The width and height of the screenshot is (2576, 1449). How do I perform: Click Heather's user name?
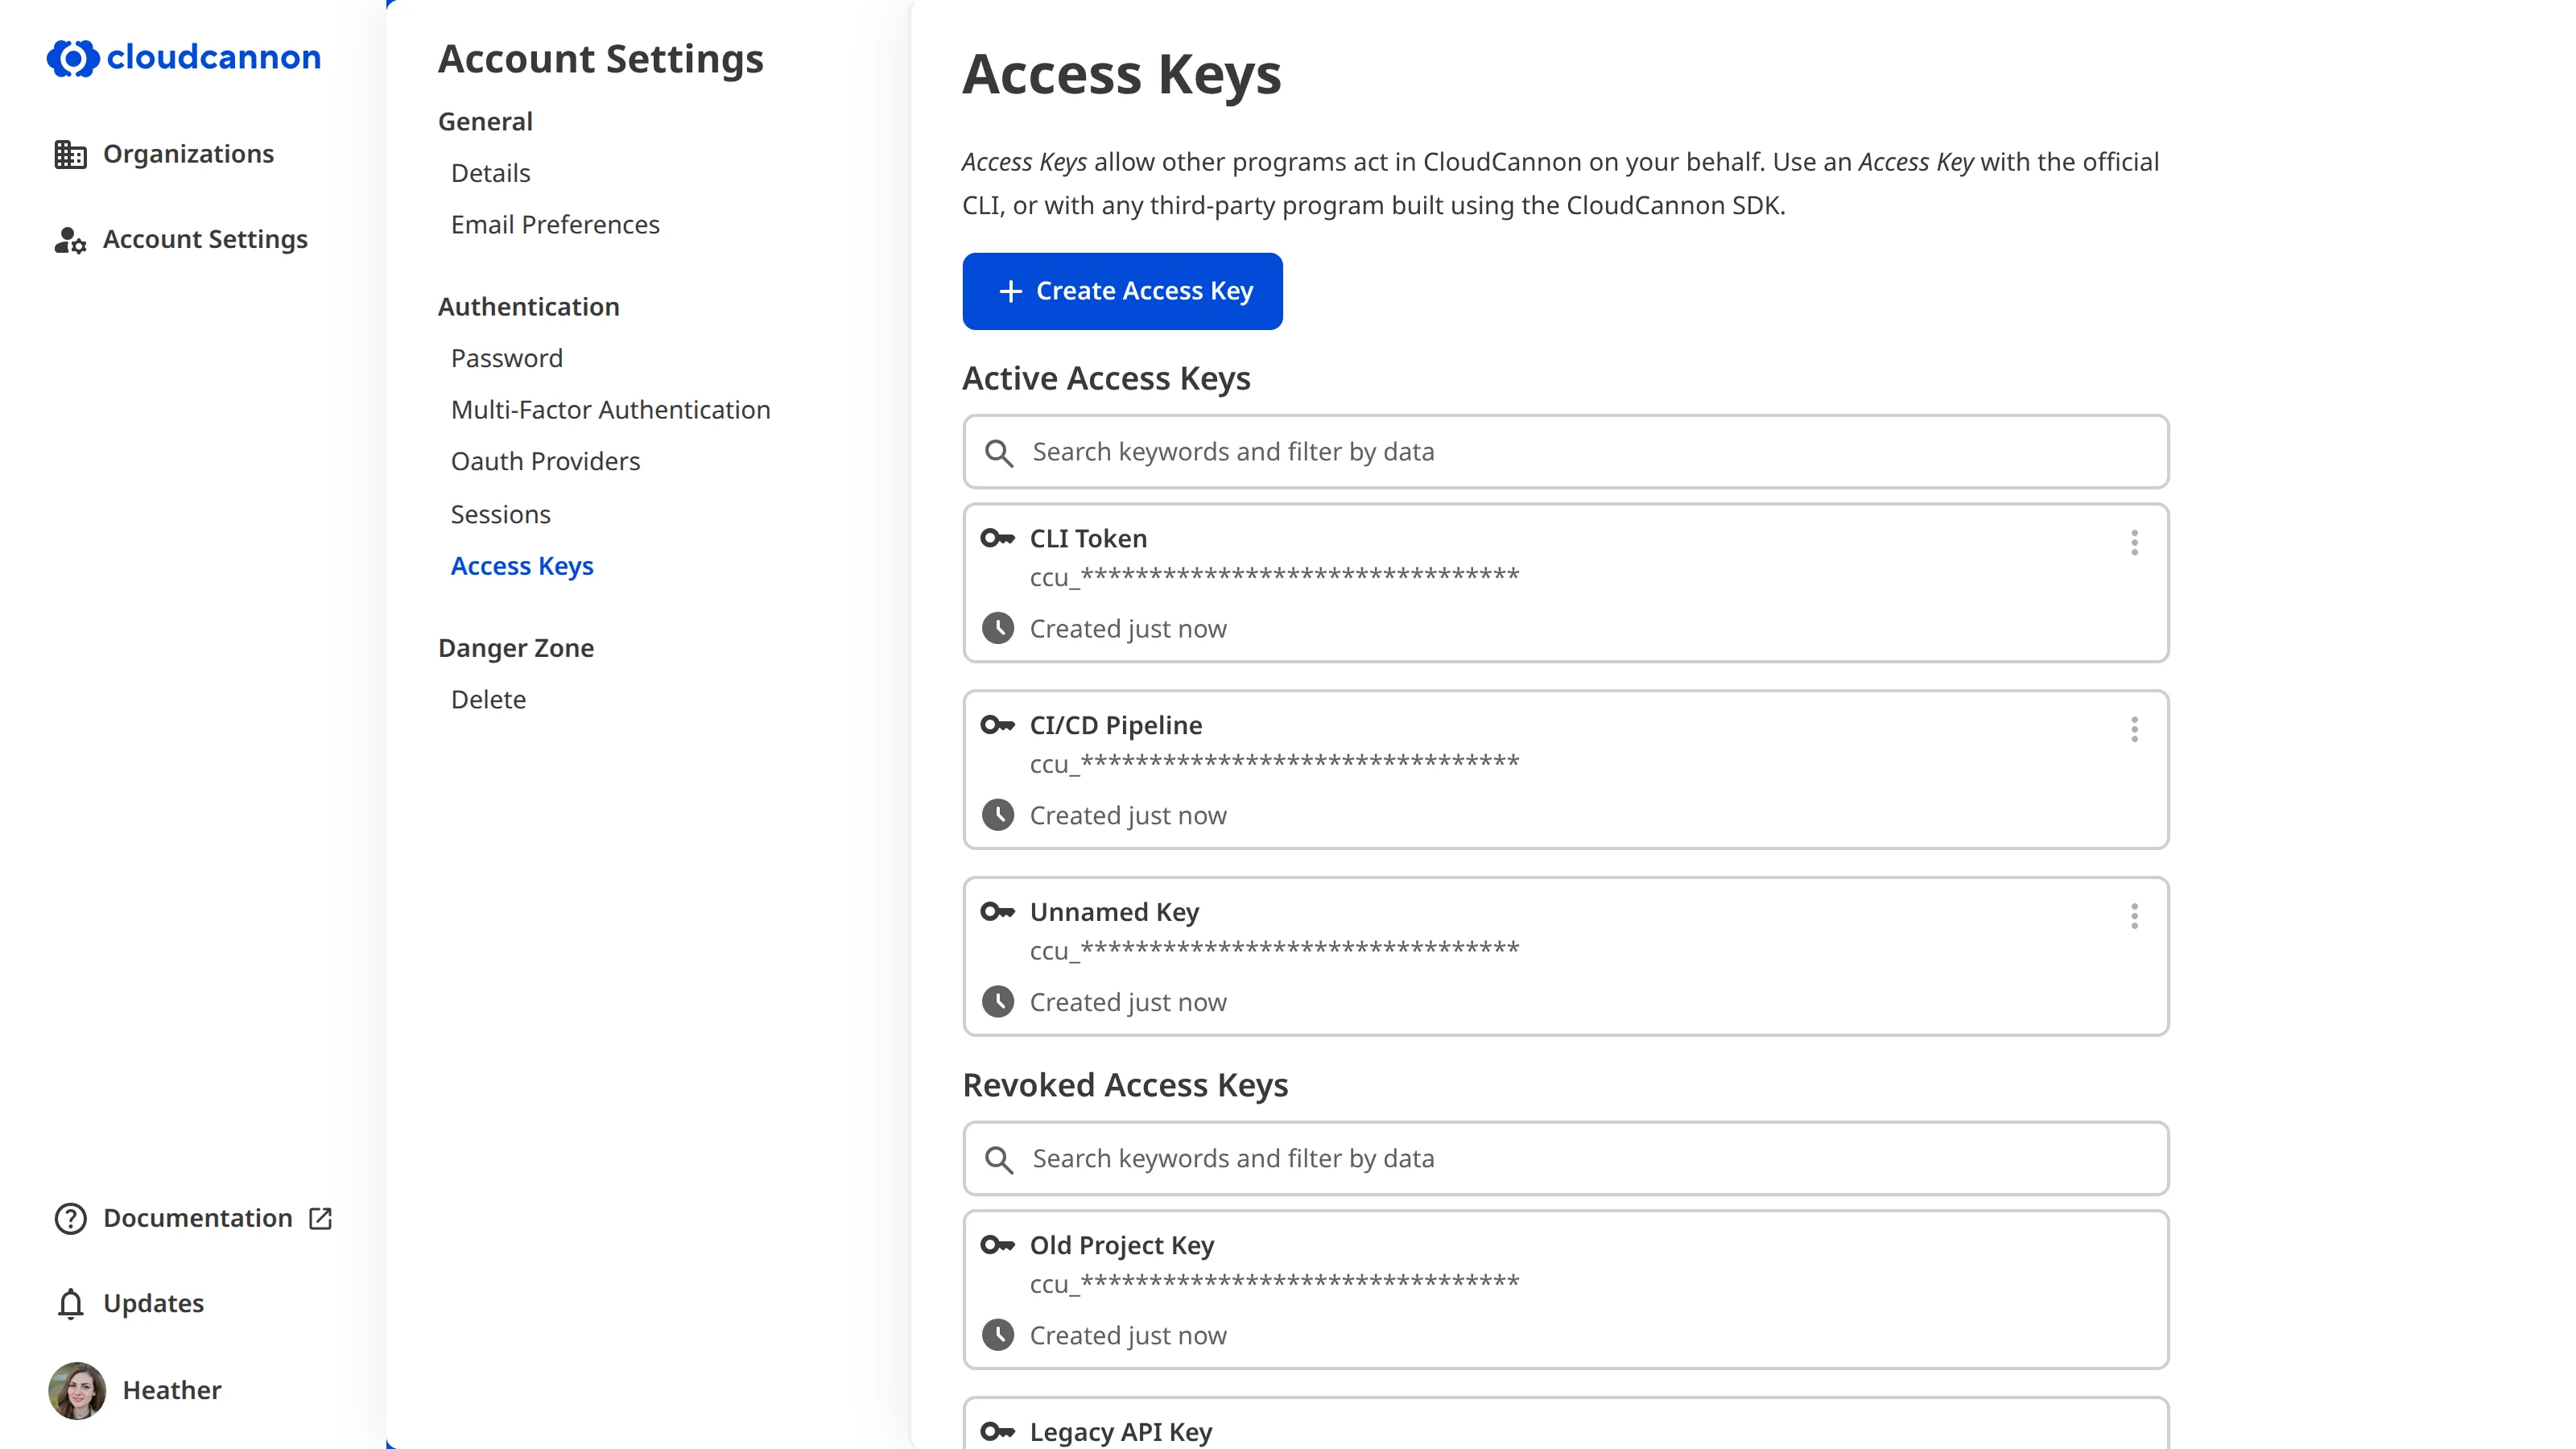172,1390
